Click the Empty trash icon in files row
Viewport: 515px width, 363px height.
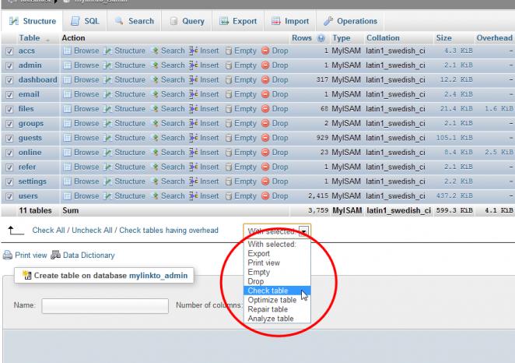pos(229,109)
